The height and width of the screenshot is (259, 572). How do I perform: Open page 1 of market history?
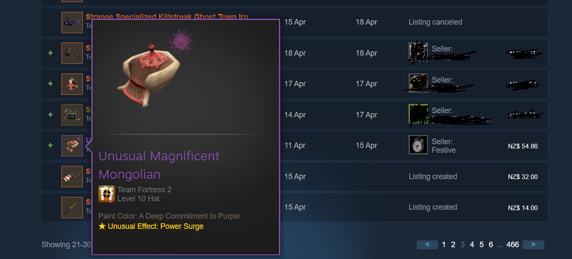[444, 244]
